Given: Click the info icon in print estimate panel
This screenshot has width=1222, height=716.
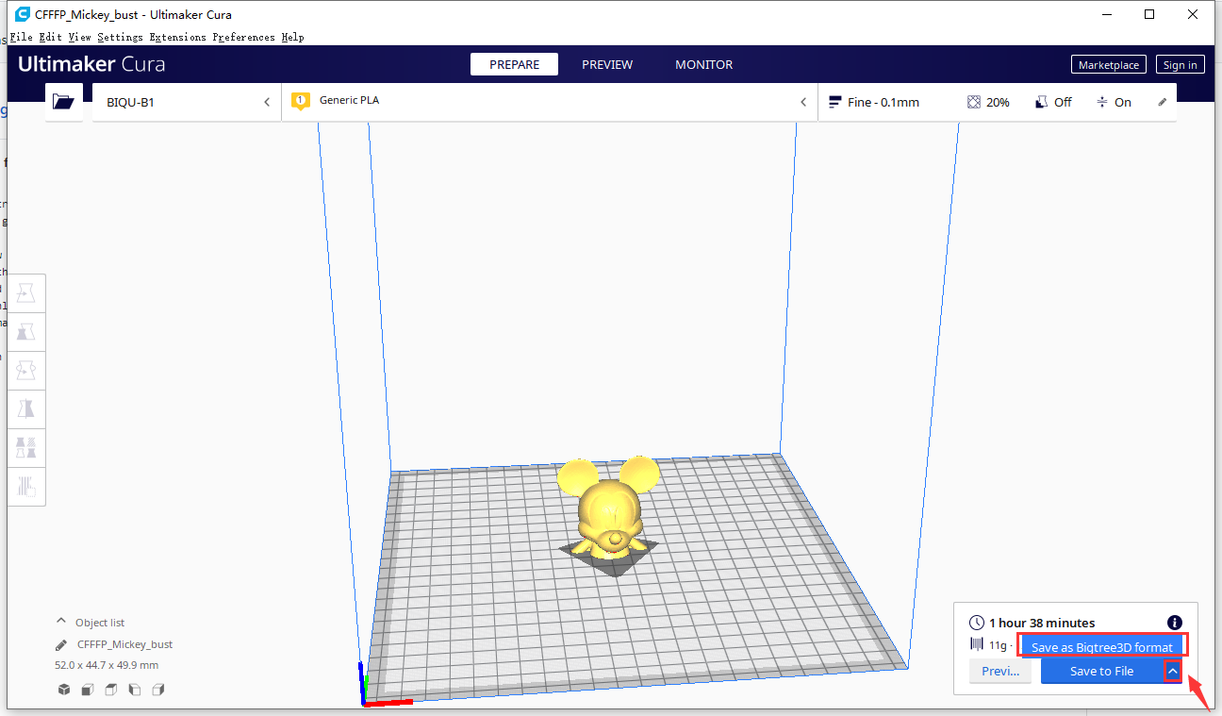Looking at the screenshot, I should tap(1175, 623).
